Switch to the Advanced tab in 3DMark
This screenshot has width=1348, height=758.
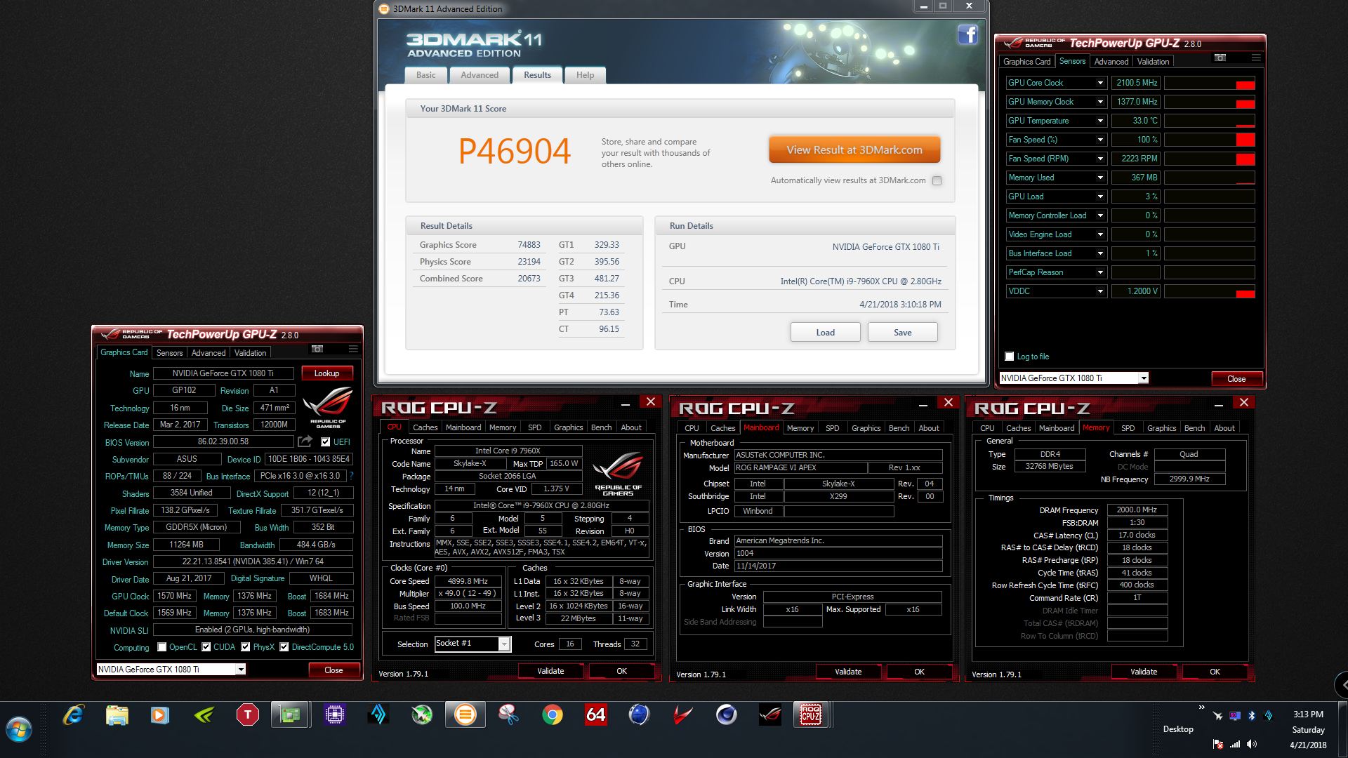(x=480, y=75)
